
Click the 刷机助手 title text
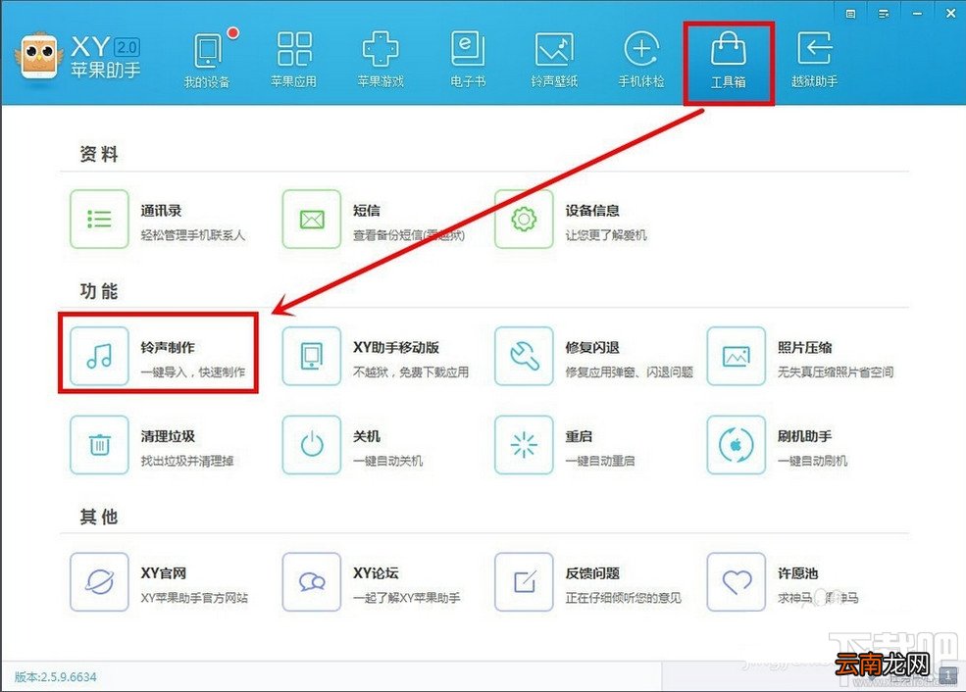point(804,436)
